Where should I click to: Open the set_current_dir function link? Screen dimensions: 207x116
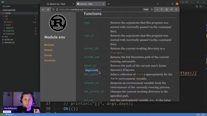pos(94,92)
